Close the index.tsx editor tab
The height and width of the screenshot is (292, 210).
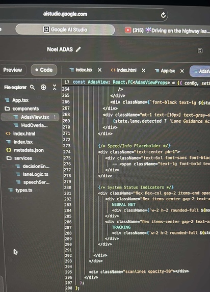100,70
